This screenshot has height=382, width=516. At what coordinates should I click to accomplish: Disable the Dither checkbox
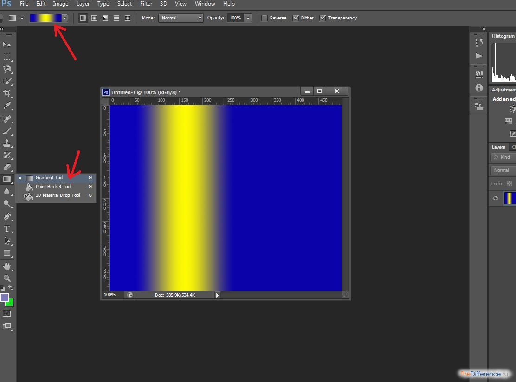pos(296,18)
